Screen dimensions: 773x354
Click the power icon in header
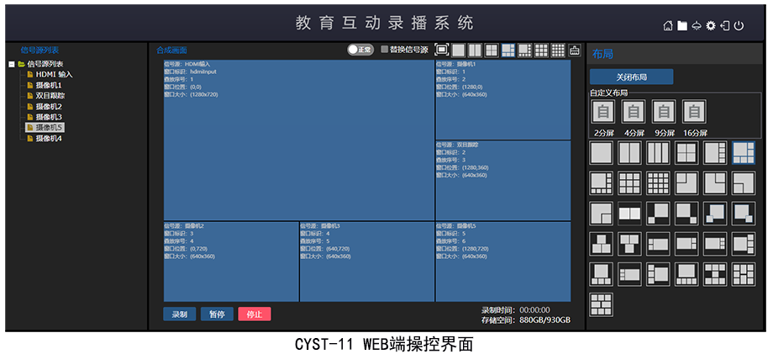pyautogui.click(x=739, y=26)
